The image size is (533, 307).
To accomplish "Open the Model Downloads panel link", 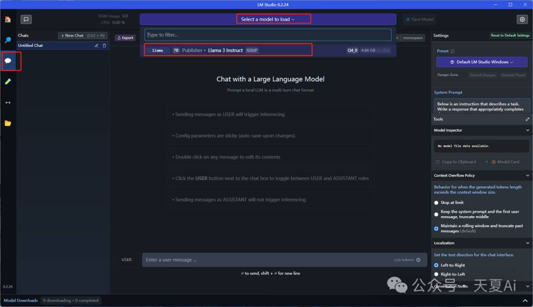I will (21, 301).
